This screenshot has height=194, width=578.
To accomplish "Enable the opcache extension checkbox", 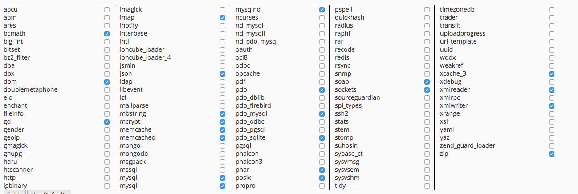I will (x=322, y=73).
